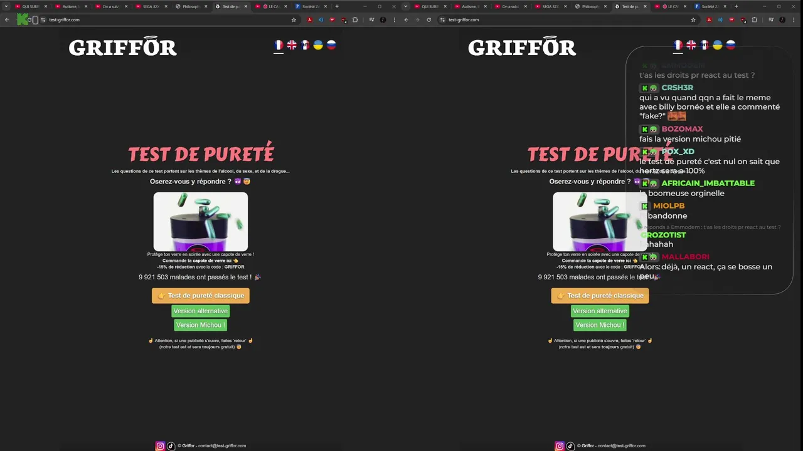Open TikTok icon in right window footer
Image resolution: width=803 pixels, height=451 pixels.
coord(570,446)
